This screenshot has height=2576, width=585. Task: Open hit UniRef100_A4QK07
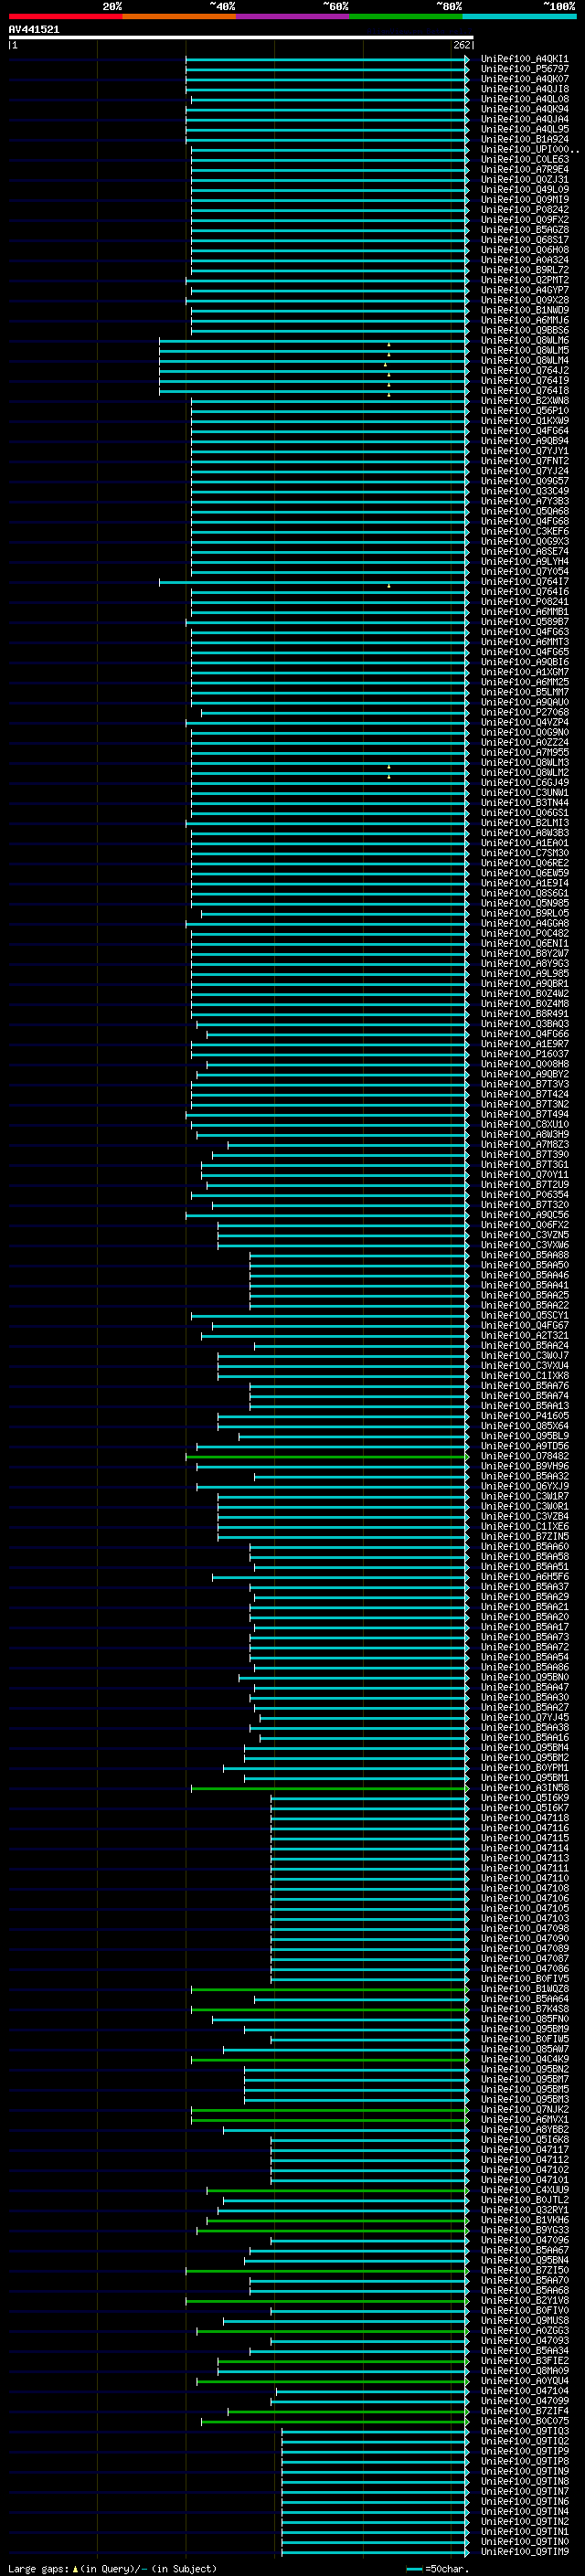(525, 79)
